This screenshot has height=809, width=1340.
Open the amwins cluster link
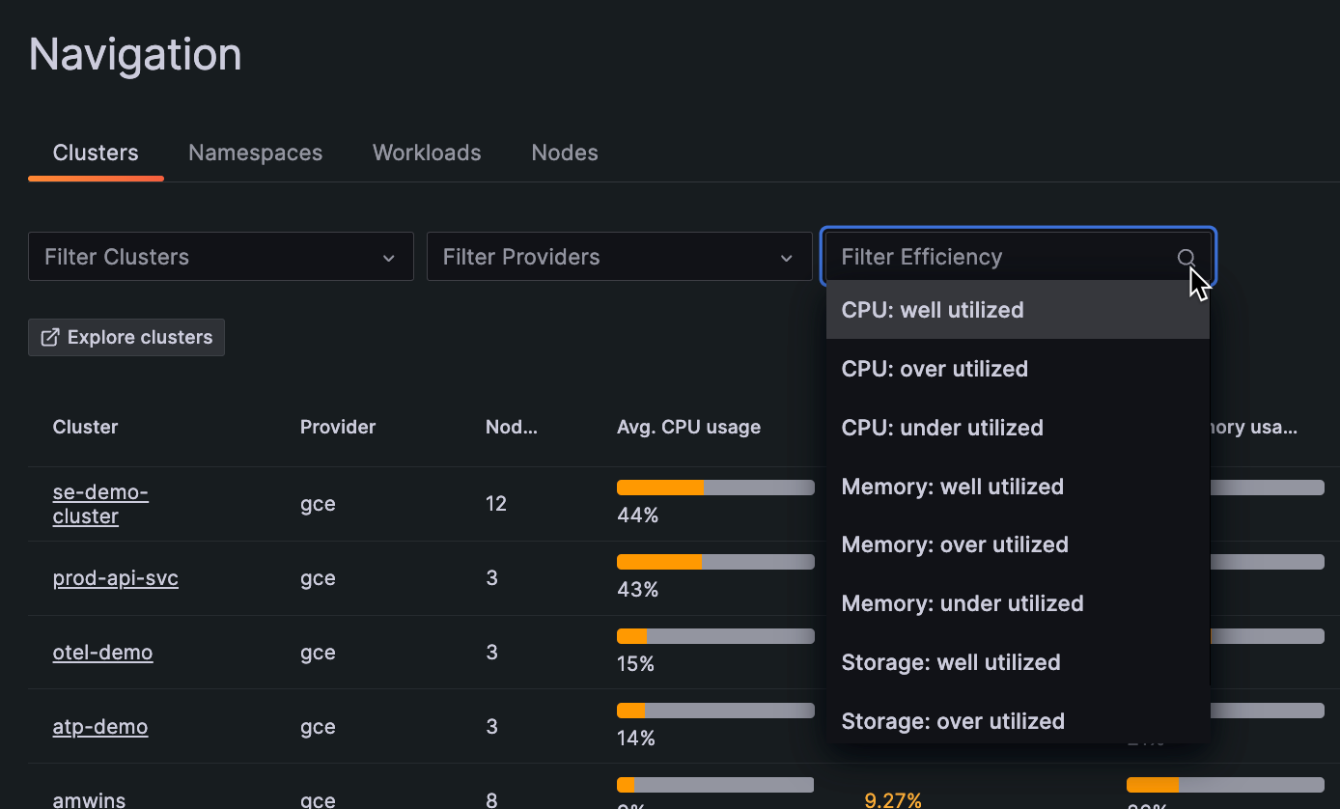89,799
